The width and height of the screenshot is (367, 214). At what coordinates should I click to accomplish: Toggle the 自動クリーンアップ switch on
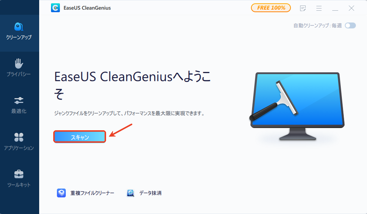coord(350,25)
